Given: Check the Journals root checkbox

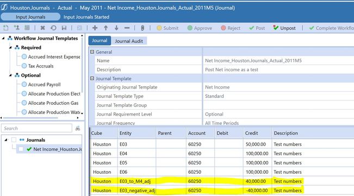Looking at the screenshot, I should coord(14,140).
